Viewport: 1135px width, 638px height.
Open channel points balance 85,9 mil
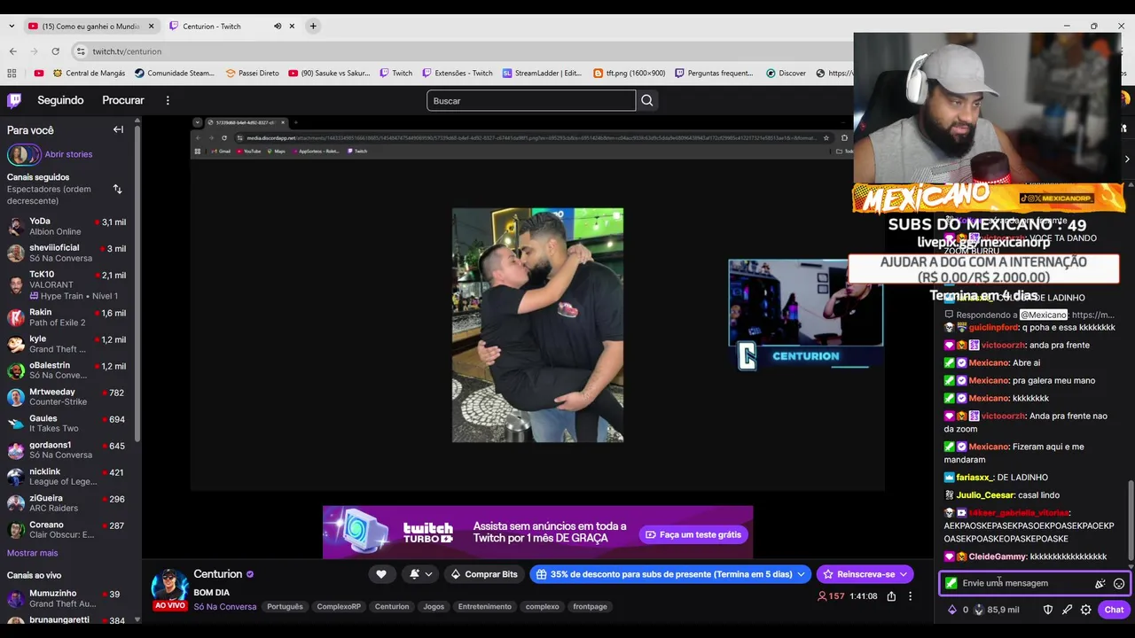(997, 610)
